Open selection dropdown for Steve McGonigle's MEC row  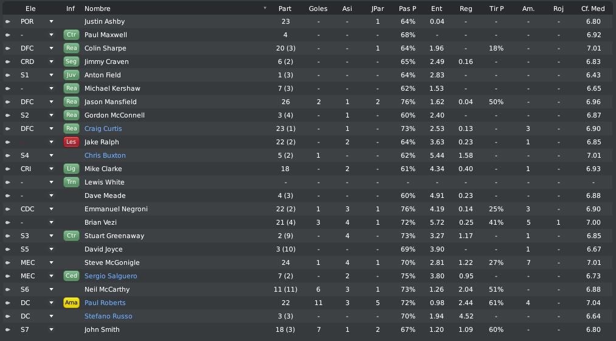coord(51,262)
